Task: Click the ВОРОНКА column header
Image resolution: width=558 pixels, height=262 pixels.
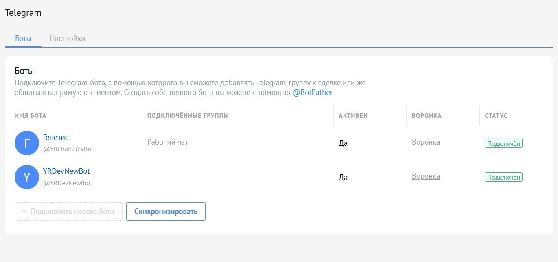Action: (x=427, y=116)
